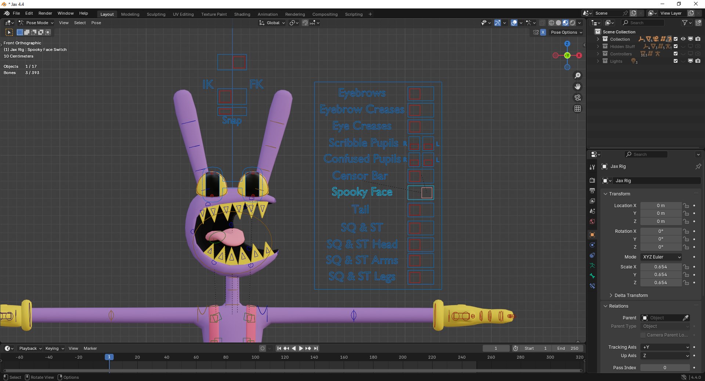
Task: Toggle the camera view icon
Action: [x=578, y=98]
